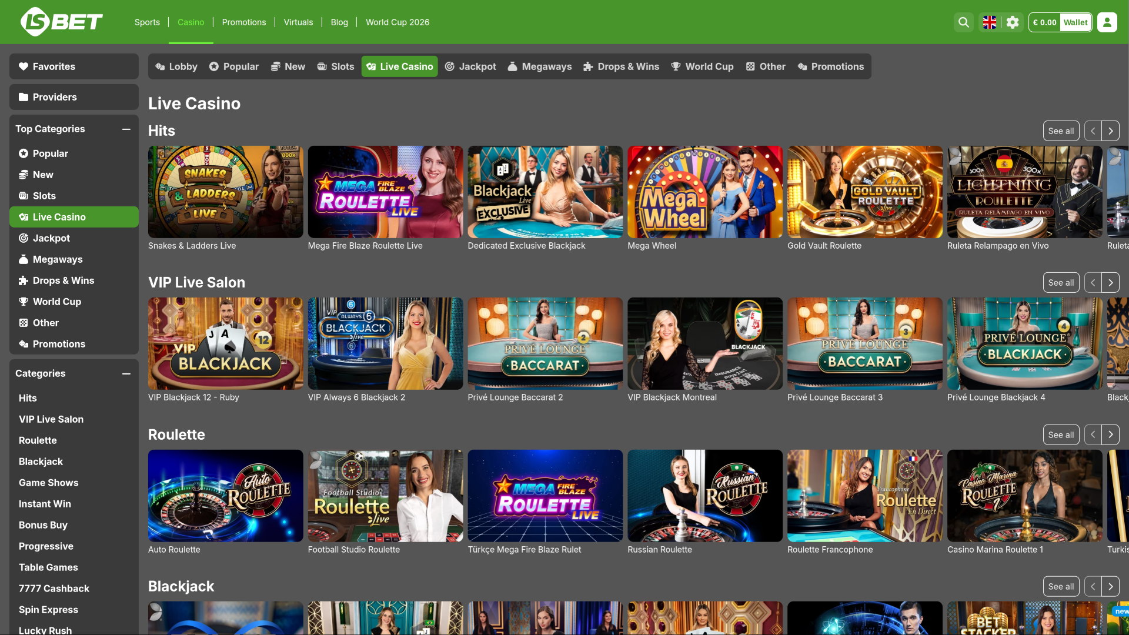1129x635 pixels.
Task: Click the icon beside sidebar Promotions
Action: 24,344
